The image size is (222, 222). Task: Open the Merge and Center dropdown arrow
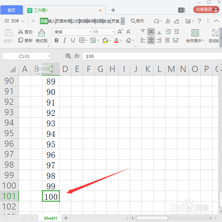coord(203,41)
